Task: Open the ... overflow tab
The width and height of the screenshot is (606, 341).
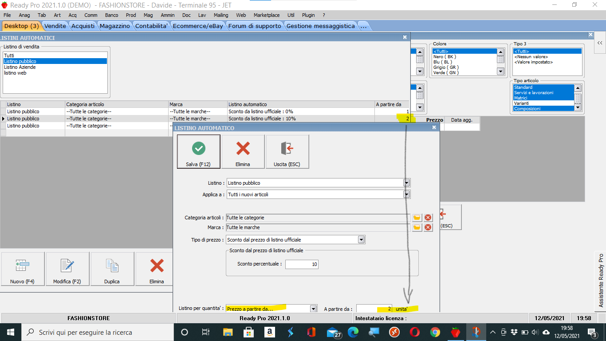Action: point(364,26)
